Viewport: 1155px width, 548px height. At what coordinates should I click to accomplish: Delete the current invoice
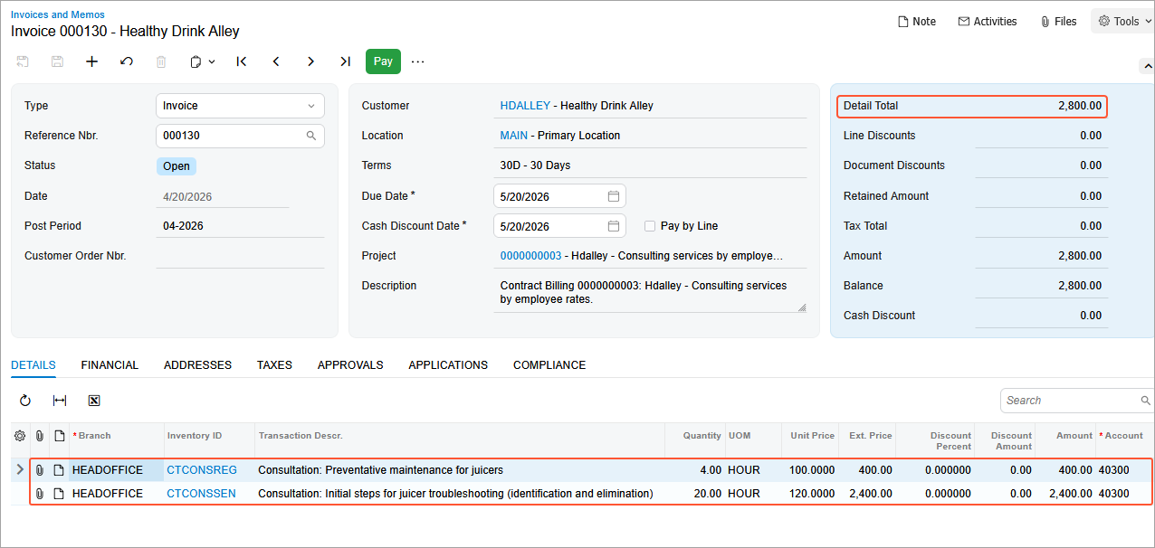point(160,61)
